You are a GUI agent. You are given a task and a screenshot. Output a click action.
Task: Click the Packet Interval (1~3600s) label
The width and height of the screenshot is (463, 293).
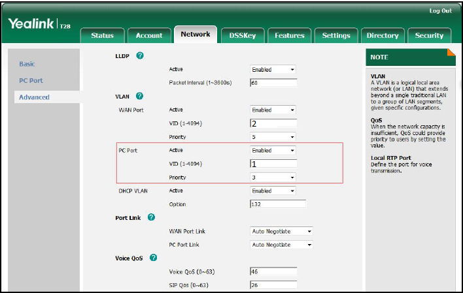click(x=201, y=83)
